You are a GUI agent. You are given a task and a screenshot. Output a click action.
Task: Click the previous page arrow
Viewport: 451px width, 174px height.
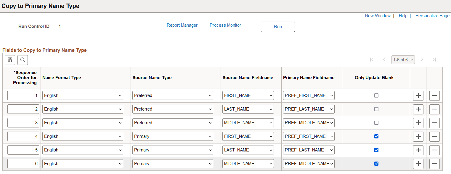(x=384, y=60)
